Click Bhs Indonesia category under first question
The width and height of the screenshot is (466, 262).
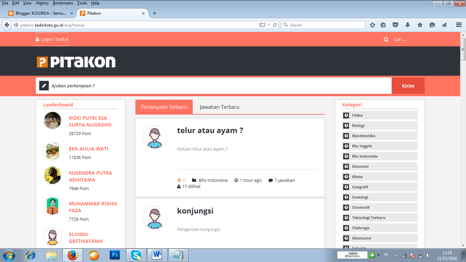(213, 180)
